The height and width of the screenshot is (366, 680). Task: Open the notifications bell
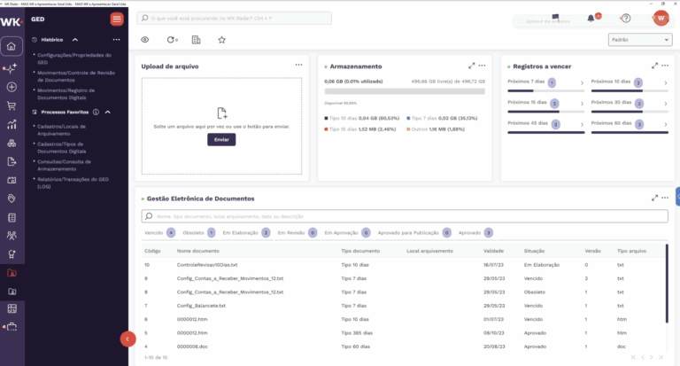click(591, 18)
